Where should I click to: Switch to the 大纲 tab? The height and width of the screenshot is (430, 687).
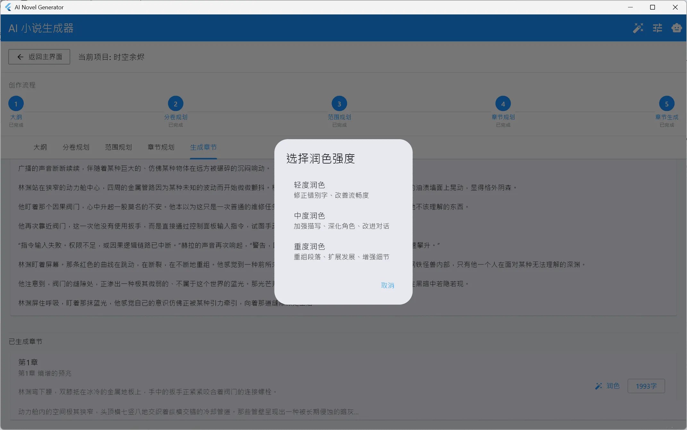click(40, 147)
